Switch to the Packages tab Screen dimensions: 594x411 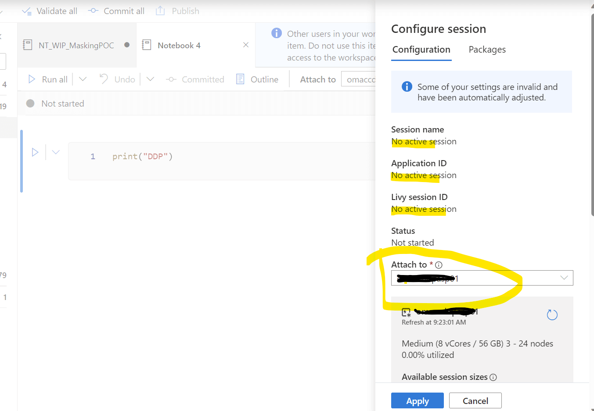point(487,50)
